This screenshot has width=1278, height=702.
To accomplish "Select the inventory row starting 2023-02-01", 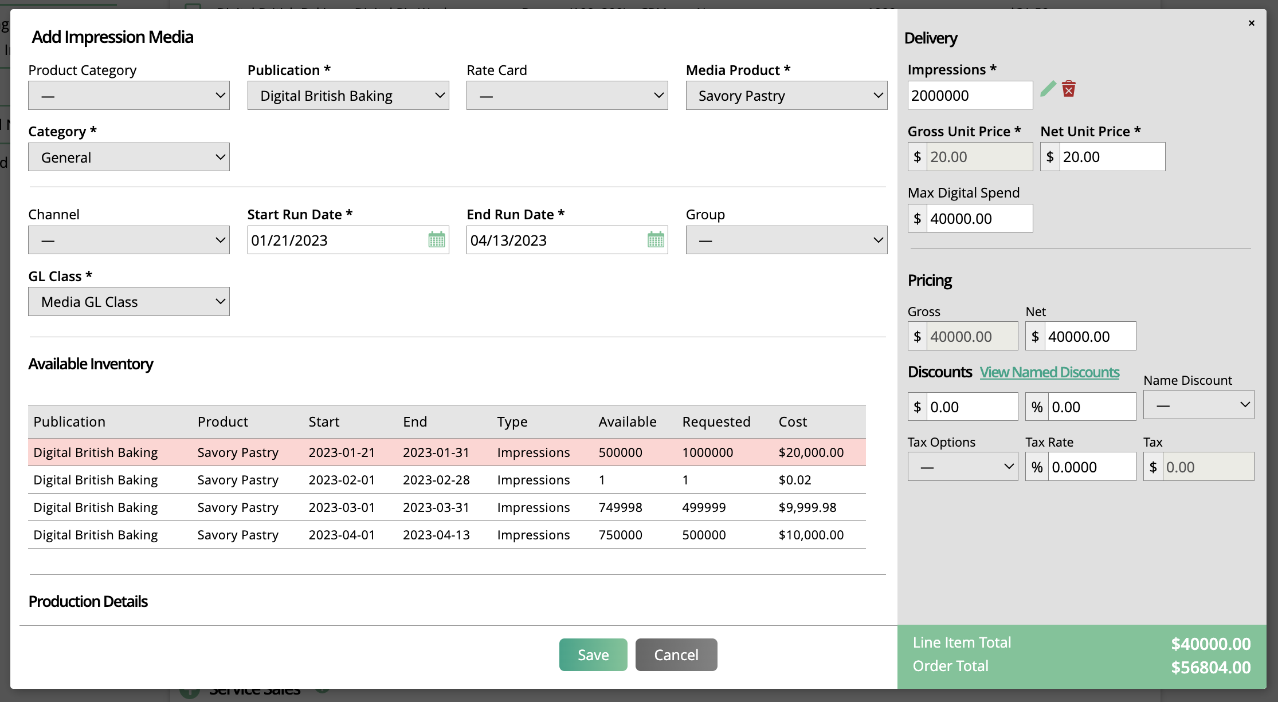I will (447, 480).
